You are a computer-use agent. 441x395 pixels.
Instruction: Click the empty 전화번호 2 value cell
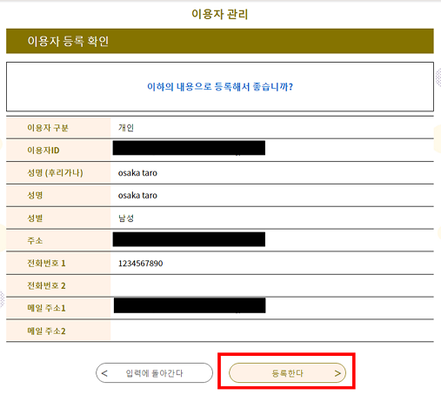point(272,285)
